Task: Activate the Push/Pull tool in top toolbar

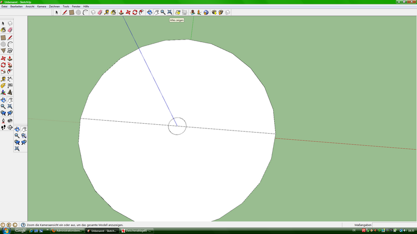Action: click(121, 12)
